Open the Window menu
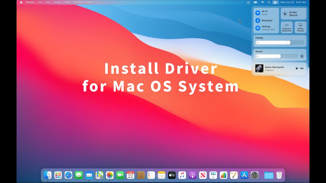This screenshot has width=326, height=183. click(x=78, y=2)
